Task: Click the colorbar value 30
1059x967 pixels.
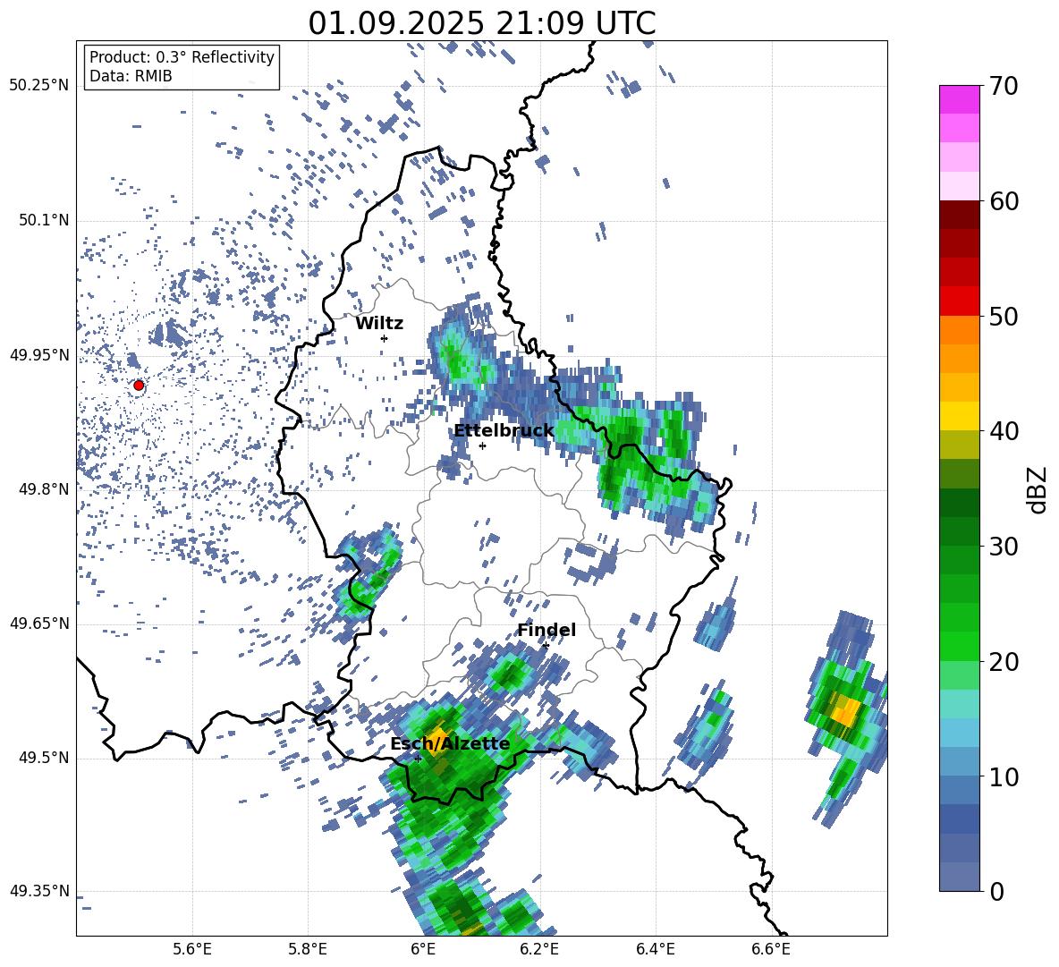Action: coord(1004,546)
